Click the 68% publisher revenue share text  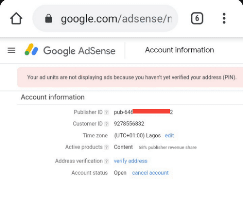(x=167, y=147)
